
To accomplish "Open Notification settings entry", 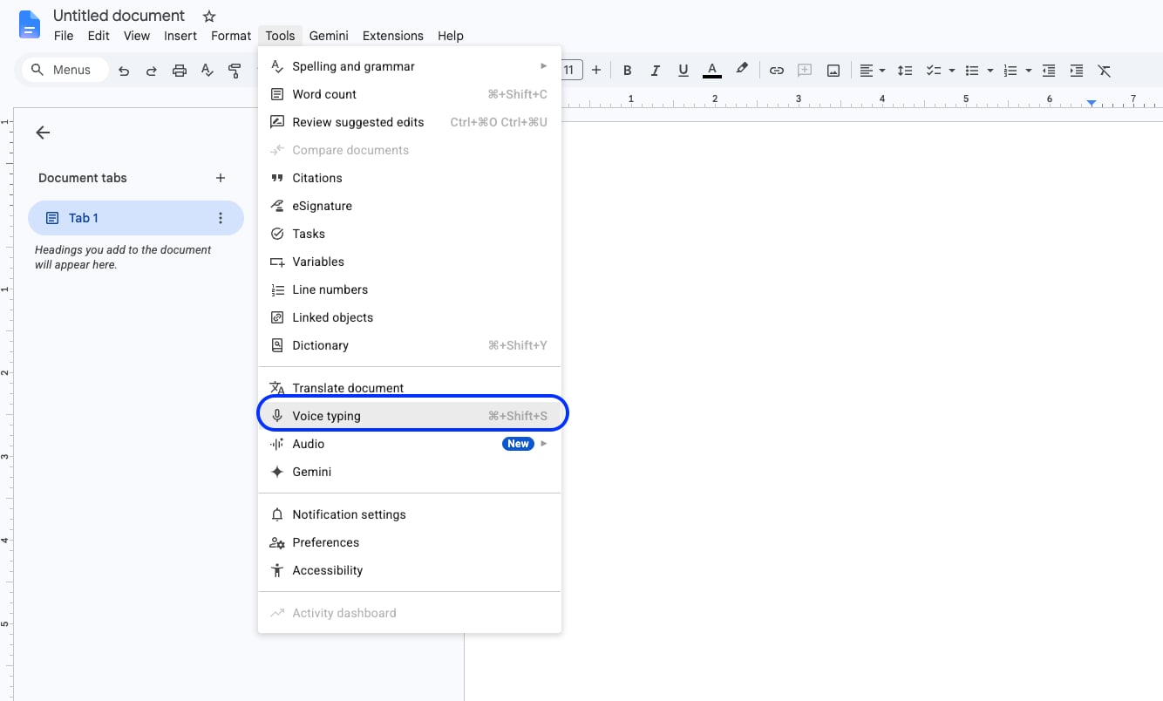I will [x=410, y=514].
